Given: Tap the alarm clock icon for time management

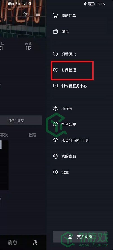Looking at the screenshot, I should click(55, 70).
